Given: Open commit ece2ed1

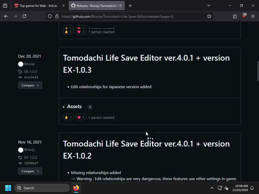Looking at the screenshot, I should coord(31,77).
